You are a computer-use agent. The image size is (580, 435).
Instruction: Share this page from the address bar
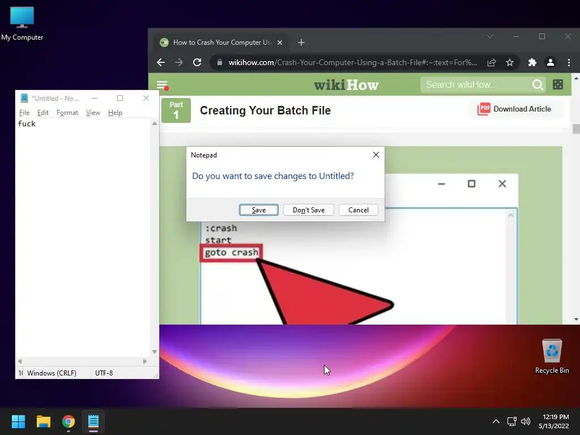click(x=492, y=62)
